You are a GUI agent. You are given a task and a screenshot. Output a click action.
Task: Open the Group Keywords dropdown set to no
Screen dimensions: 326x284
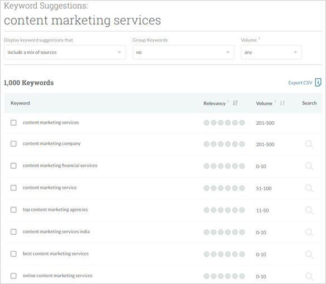(183, 52)
